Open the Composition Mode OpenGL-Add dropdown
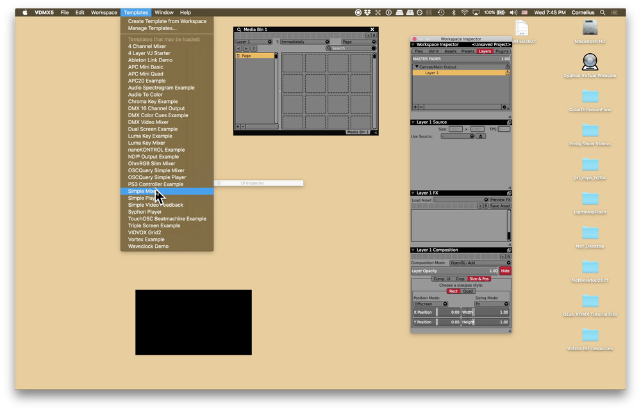641x411 pixels. click(x=480, y=263)
